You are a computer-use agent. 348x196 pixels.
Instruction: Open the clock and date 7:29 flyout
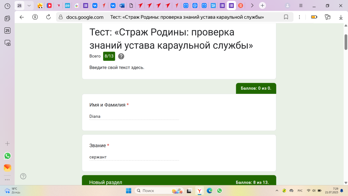332,191
